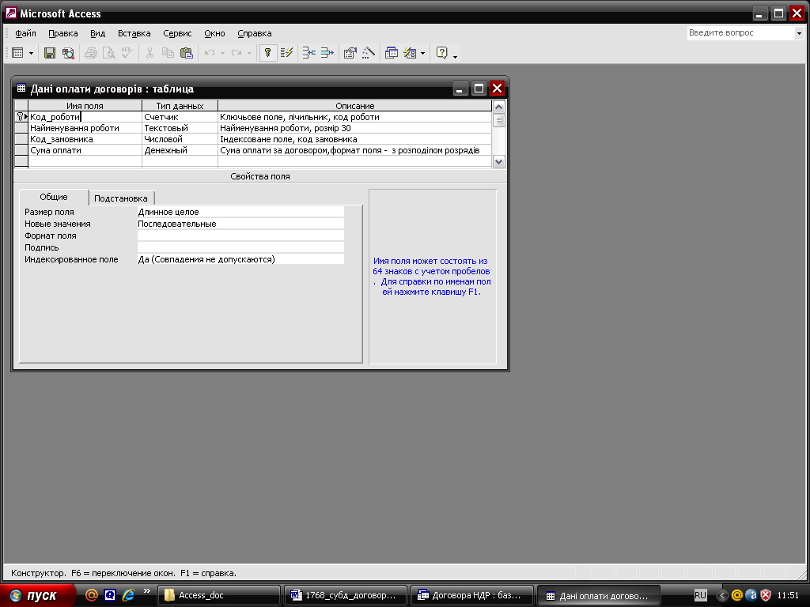Viewport: 810px width, 607px height.
Task: Switch to 1768_субд_договор Word taskbar button
Action: pyautogui.click(x=346, y=596)
